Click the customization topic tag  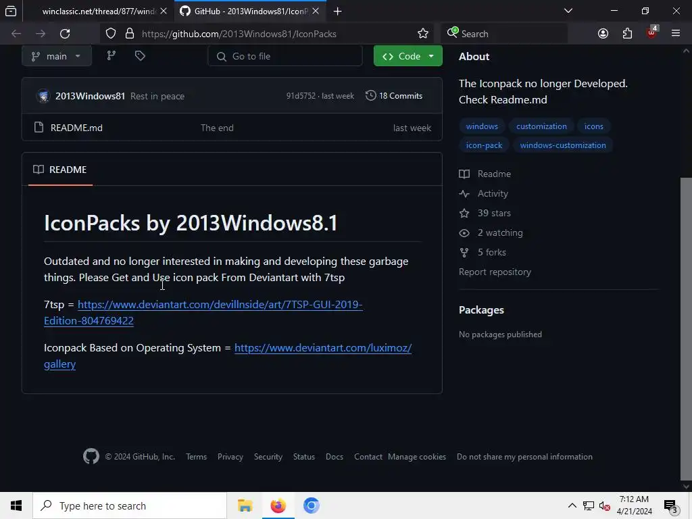pyautogui.click(x=541, y=126)
